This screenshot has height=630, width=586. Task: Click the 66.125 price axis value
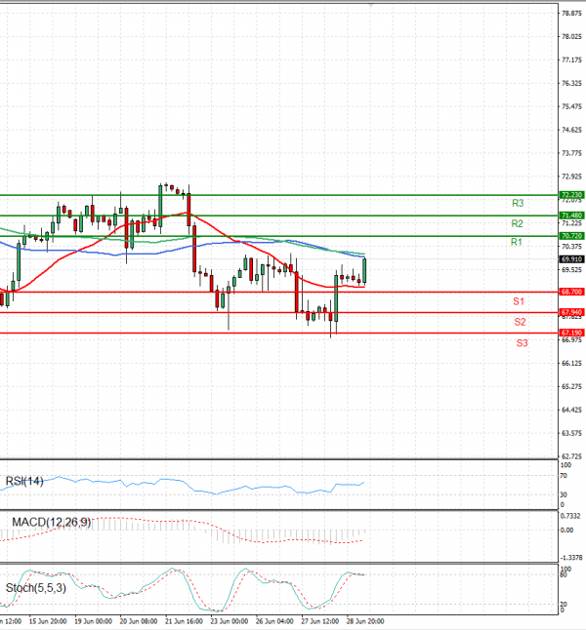(571, 363)
